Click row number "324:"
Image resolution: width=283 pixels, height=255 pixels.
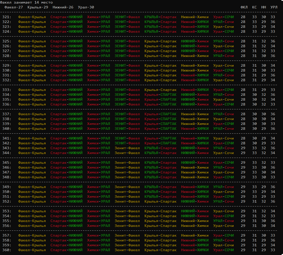(x=7, y=31)
